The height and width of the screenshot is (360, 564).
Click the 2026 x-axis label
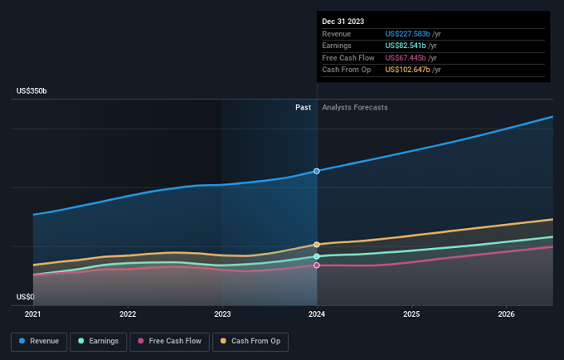tap(506, 314)
